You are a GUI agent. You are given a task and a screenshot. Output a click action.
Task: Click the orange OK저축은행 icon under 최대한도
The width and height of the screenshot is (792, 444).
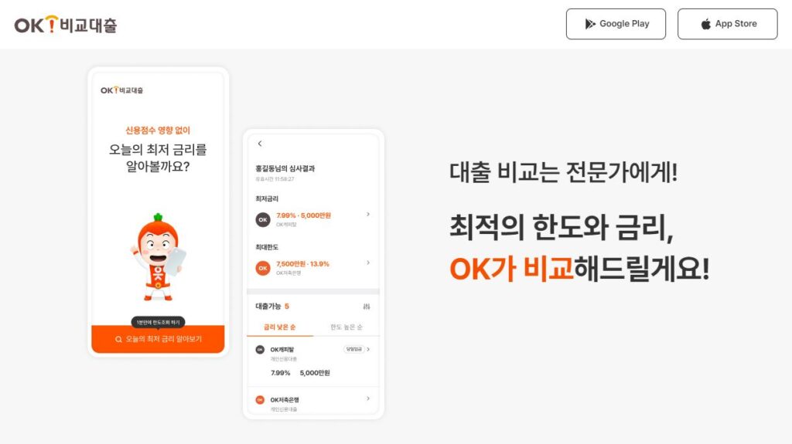(263, 268)
